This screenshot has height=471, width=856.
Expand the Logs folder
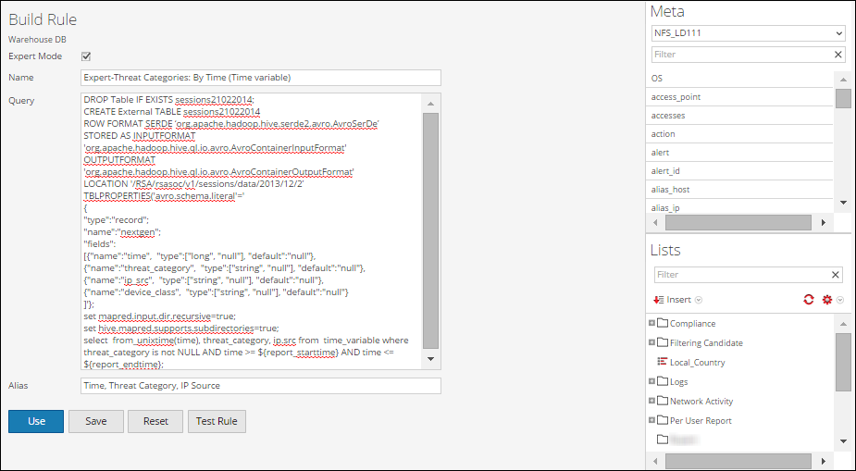pos(651,381)
